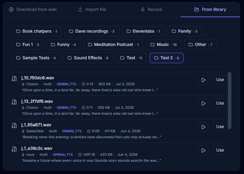Use the j_10_f50dc6.wav file
The width and height of the screenshot is (244, 174).
pos(220,80)
